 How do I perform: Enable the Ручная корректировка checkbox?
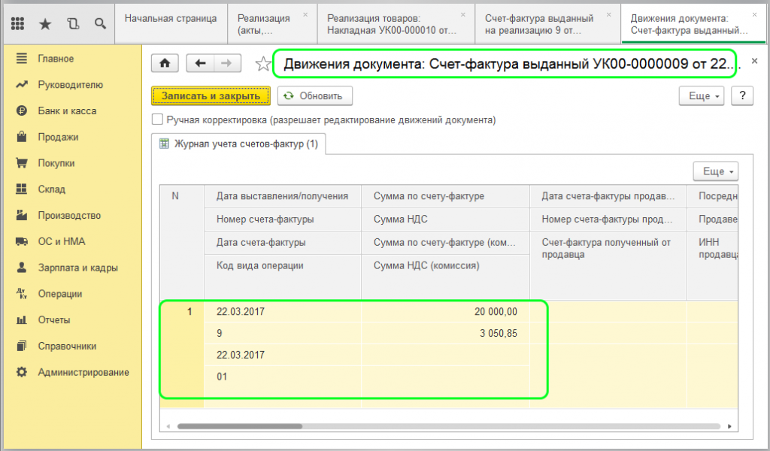click(x=159, y=119)
